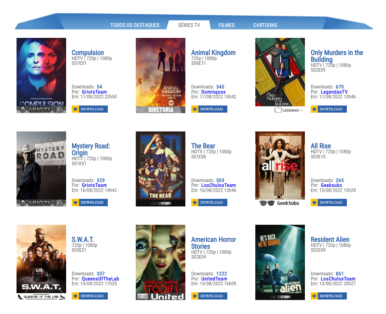Download Animal Kingdom S06E11 subtitles
Screen dimensions: 386x314
209,109
